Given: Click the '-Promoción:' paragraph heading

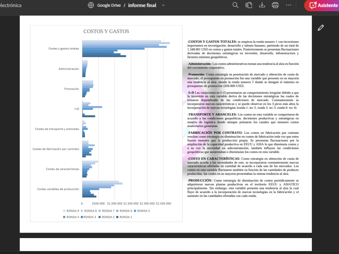Looking at the screenshot, I should [196, 75].
